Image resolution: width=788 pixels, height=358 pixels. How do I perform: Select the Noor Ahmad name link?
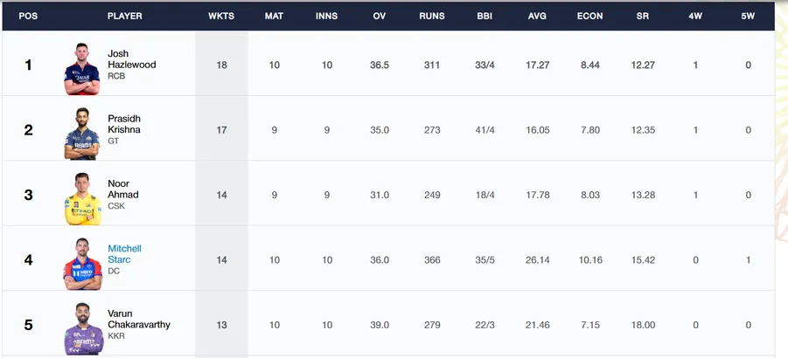[x=123, y=189]
